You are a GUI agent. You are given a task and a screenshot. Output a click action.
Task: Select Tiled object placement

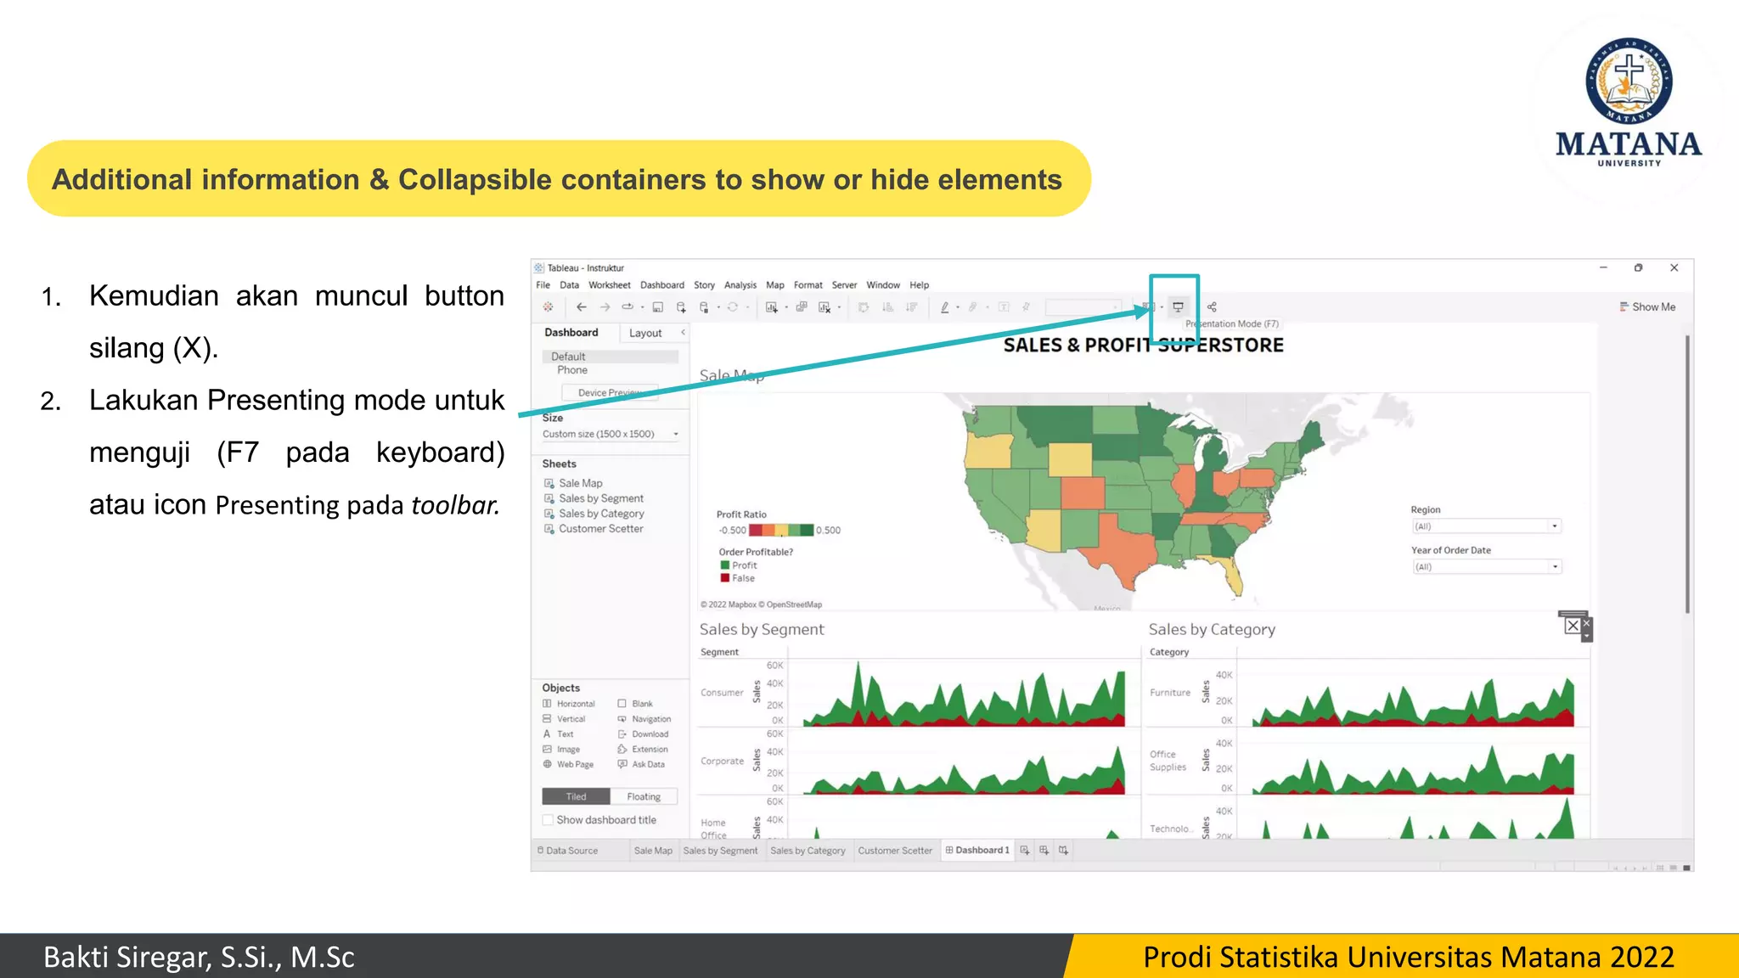point(576,796)
